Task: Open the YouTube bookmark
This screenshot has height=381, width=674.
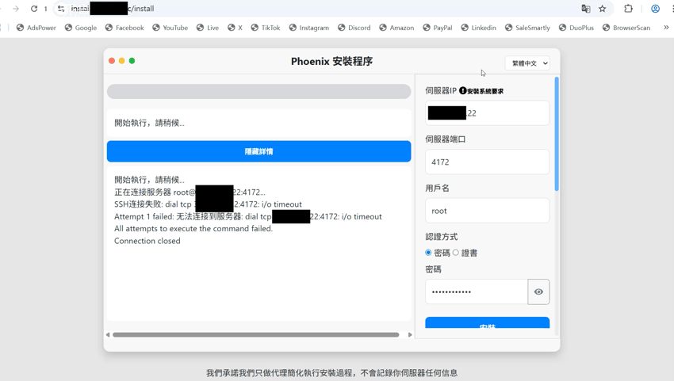Action: point(170,28)
